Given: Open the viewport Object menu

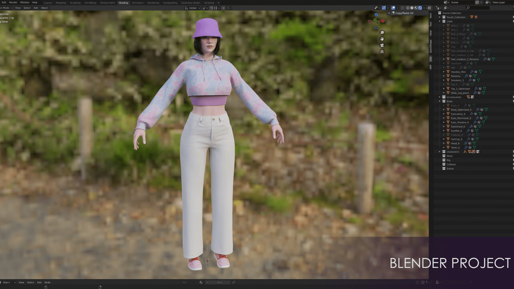Looking at the screenshot, I should coord(45,8).
